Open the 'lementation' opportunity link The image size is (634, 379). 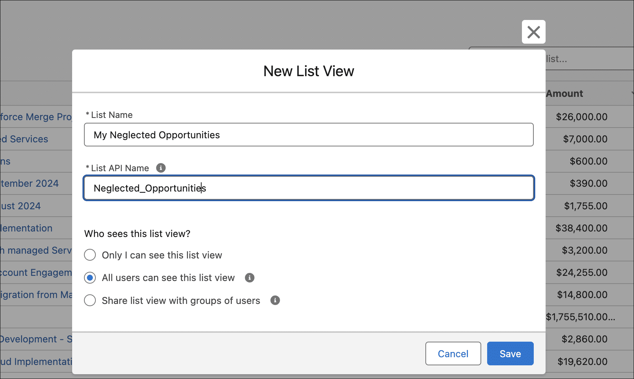click(26, 228)
